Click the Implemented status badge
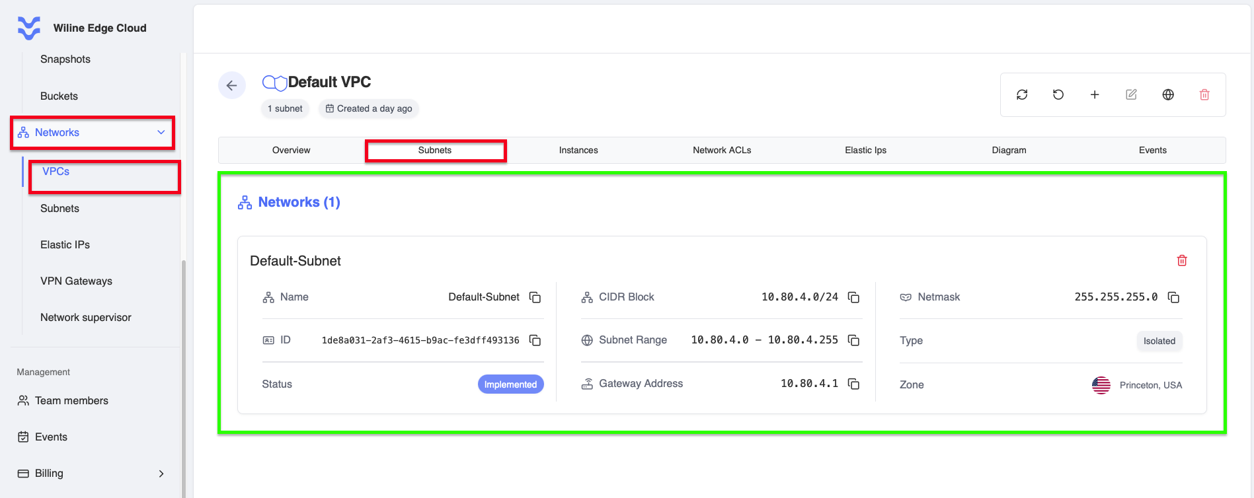 (511, 384)
